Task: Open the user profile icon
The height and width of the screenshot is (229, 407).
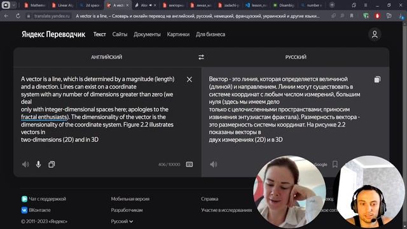Action: (375, 34)
